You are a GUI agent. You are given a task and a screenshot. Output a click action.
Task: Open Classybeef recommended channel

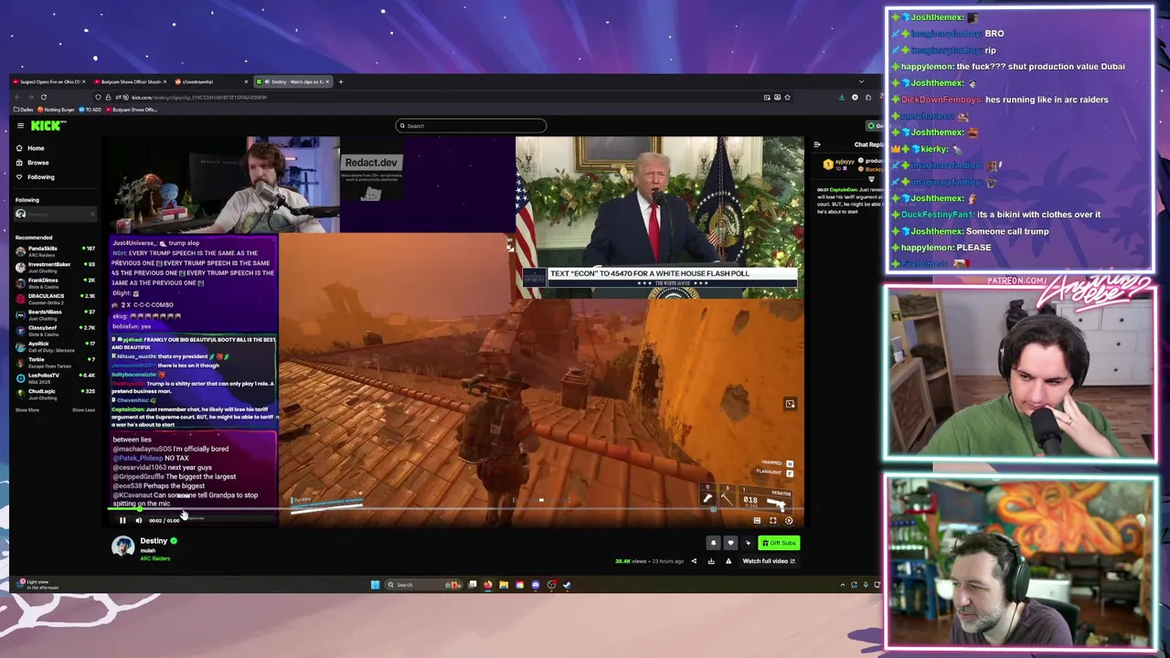(55, 330)
